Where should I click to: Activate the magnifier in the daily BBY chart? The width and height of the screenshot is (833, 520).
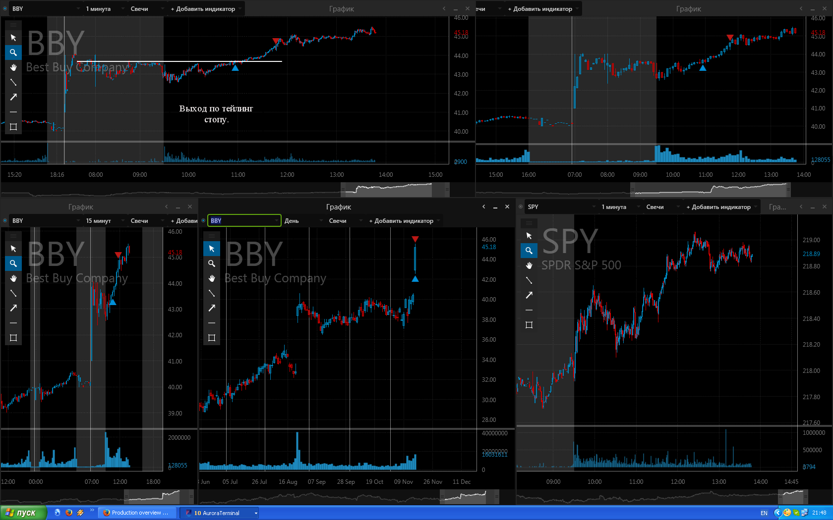212,263
